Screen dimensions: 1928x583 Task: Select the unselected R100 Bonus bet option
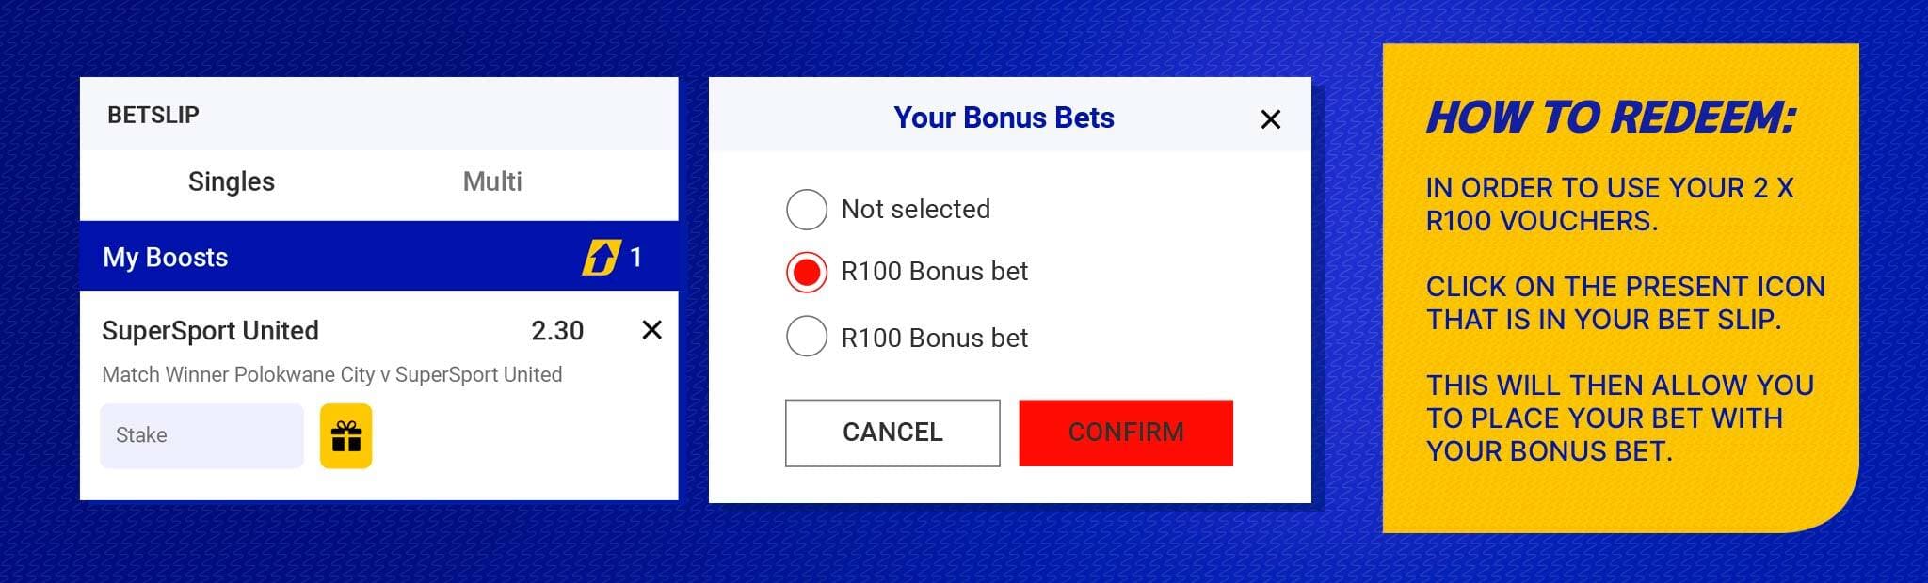pyautogui.click(x=807, y=337)
